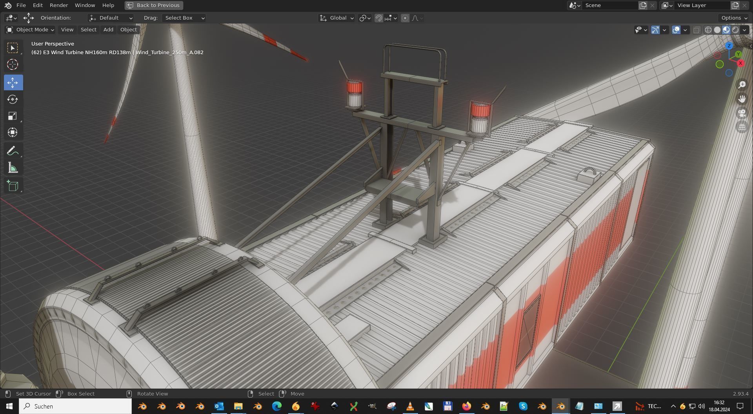The width and height of the screenshot is (753, 414).
Task: Open the File menu
Action: pos(21,5)
